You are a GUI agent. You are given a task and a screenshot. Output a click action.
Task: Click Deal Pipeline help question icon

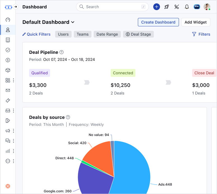[x=62, y=52]
